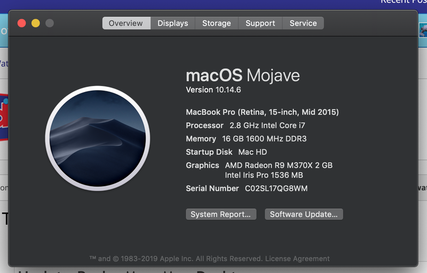Click the macOS Mojave title text
Viewport: 427px width, 273px height.
243,75
